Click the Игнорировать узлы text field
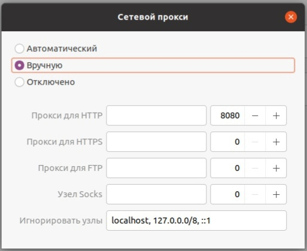The height and width of the screenshot is (251, 307). (196, 221)
